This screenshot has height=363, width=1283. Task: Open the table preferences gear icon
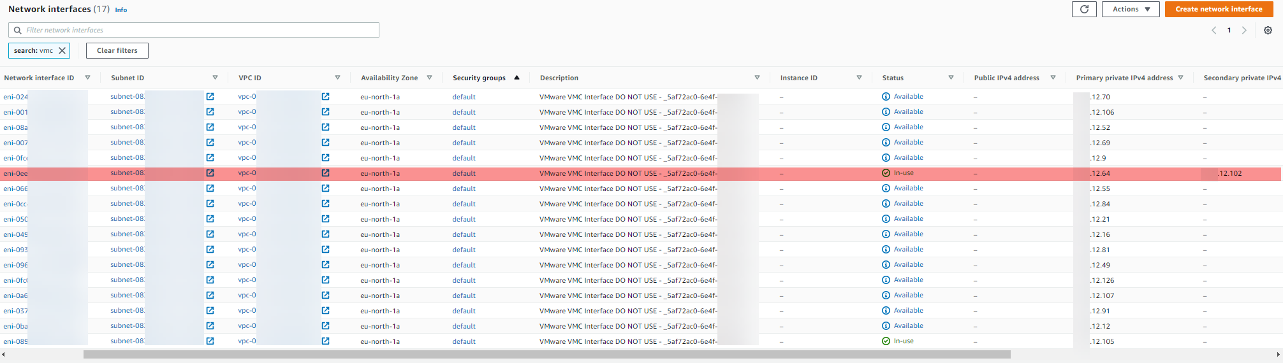1268,31
